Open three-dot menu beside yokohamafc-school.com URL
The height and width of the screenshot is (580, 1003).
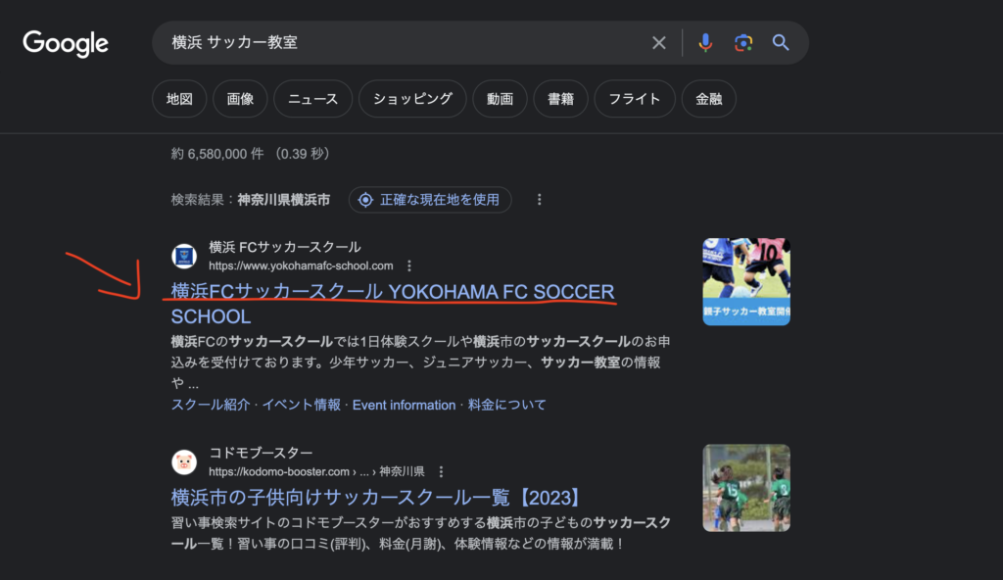[x=409, y=266]
